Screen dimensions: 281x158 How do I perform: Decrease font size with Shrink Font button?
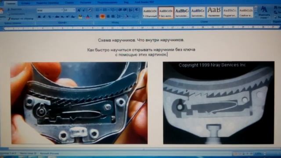tap(84, 10)
